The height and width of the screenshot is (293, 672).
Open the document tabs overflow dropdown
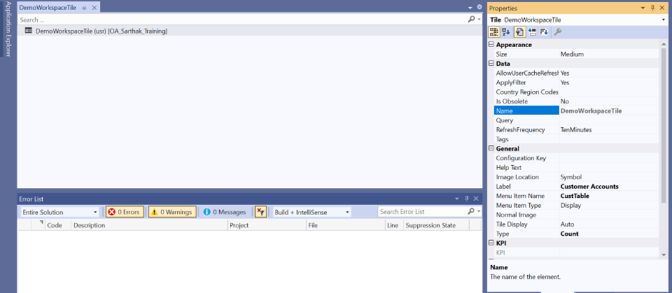click(x=470, y=8)
